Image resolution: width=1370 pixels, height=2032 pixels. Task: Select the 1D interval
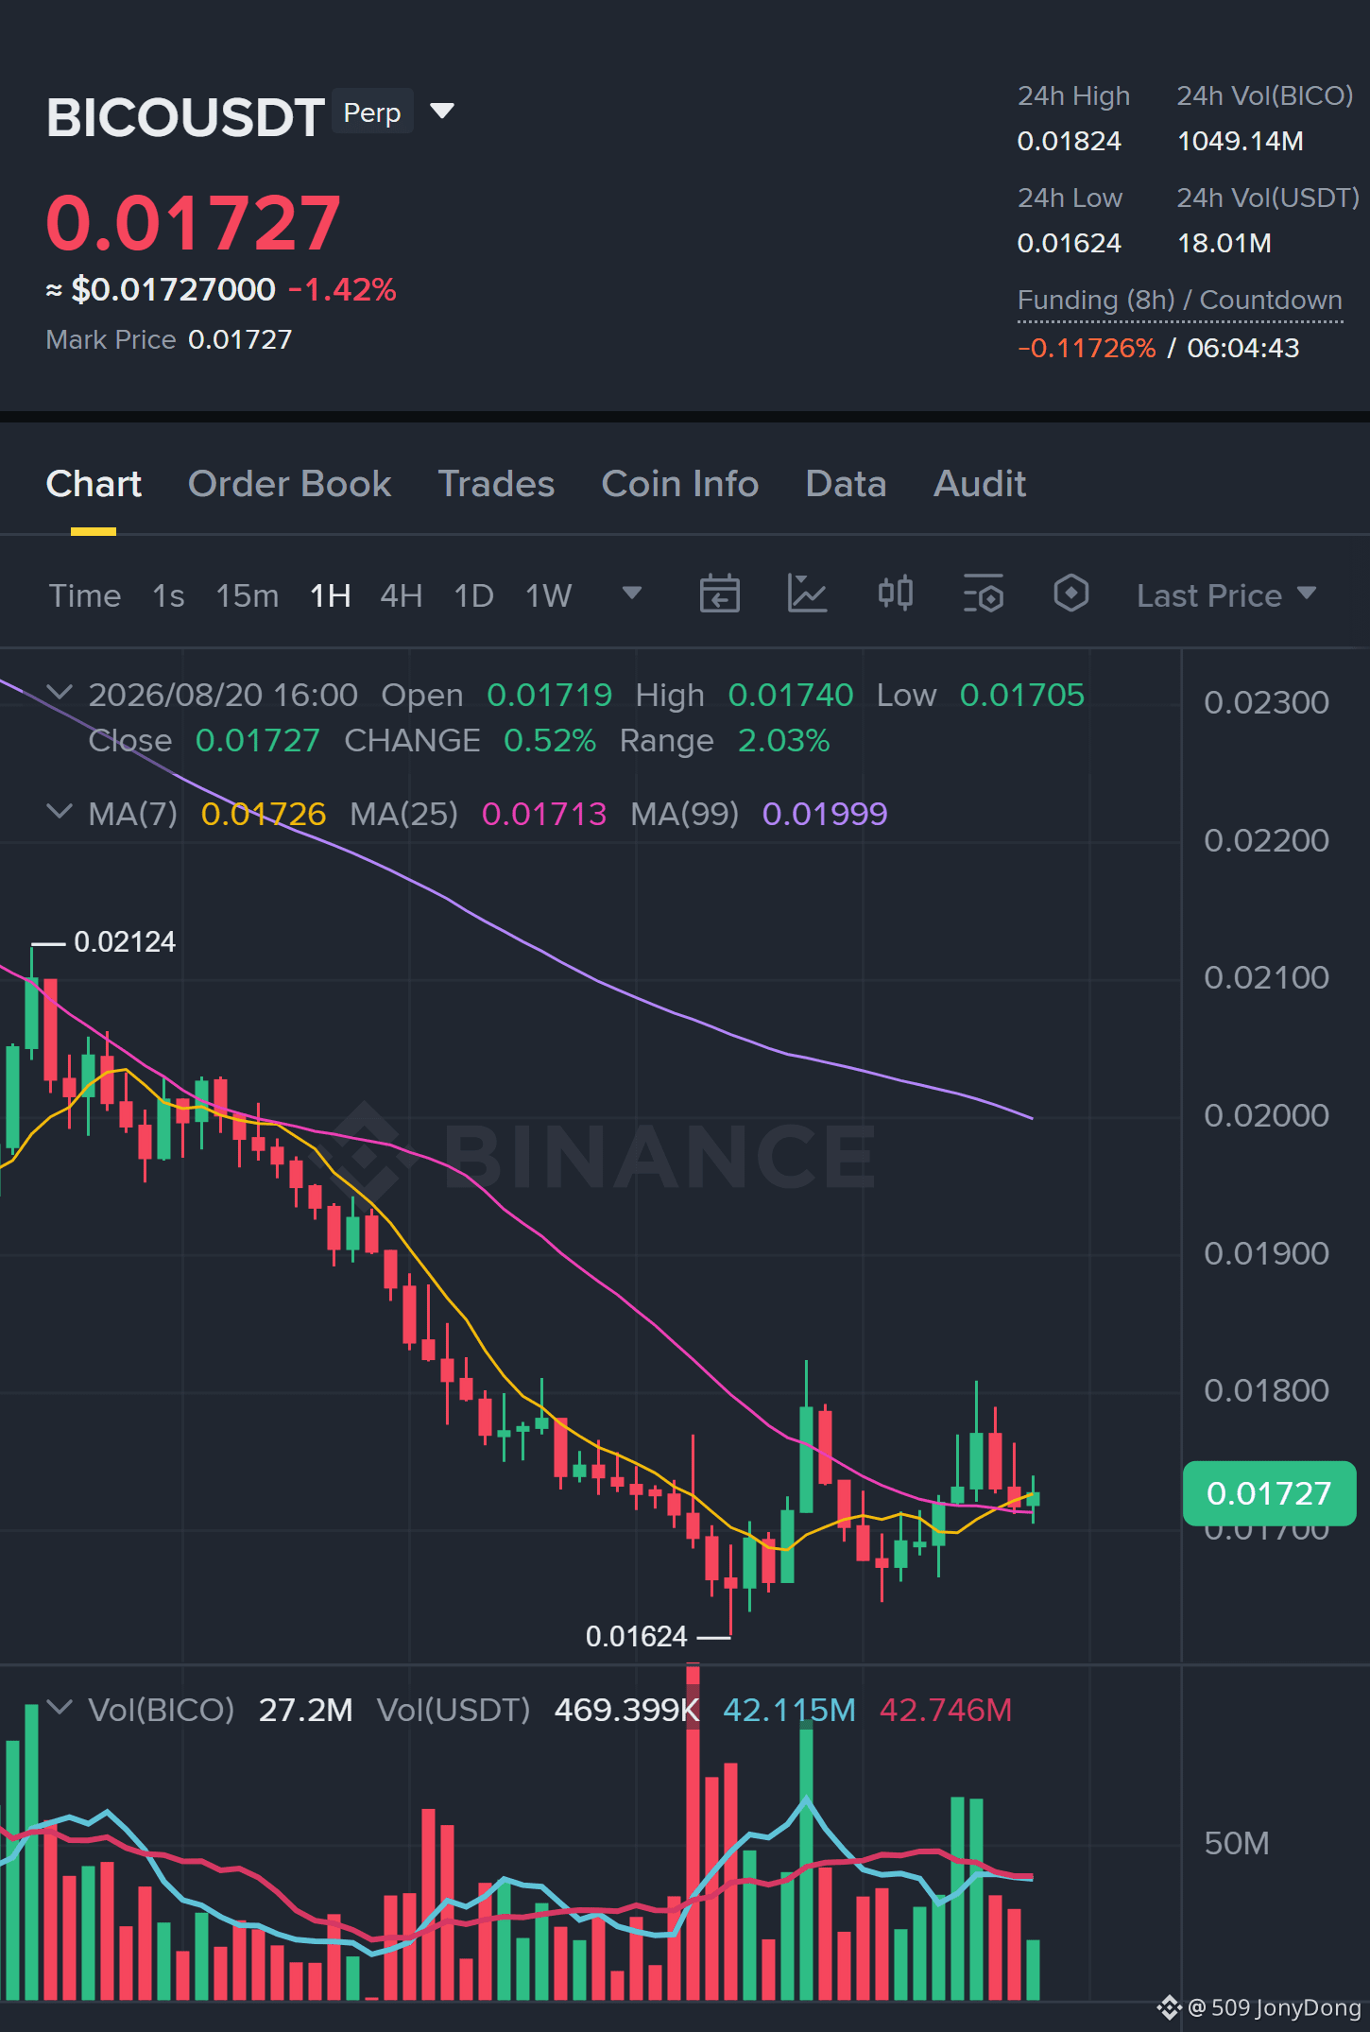[x=474, y=595]
